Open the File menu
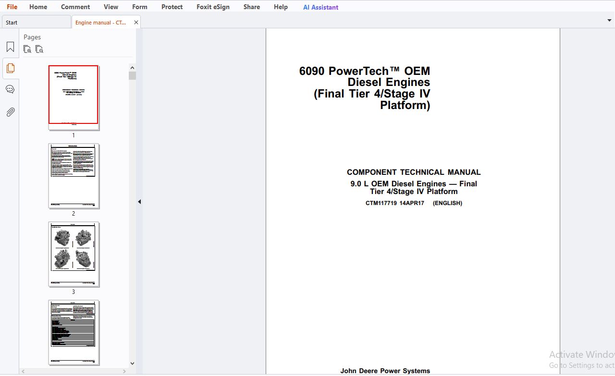This screenshot has height=376, width=615. 12,7
